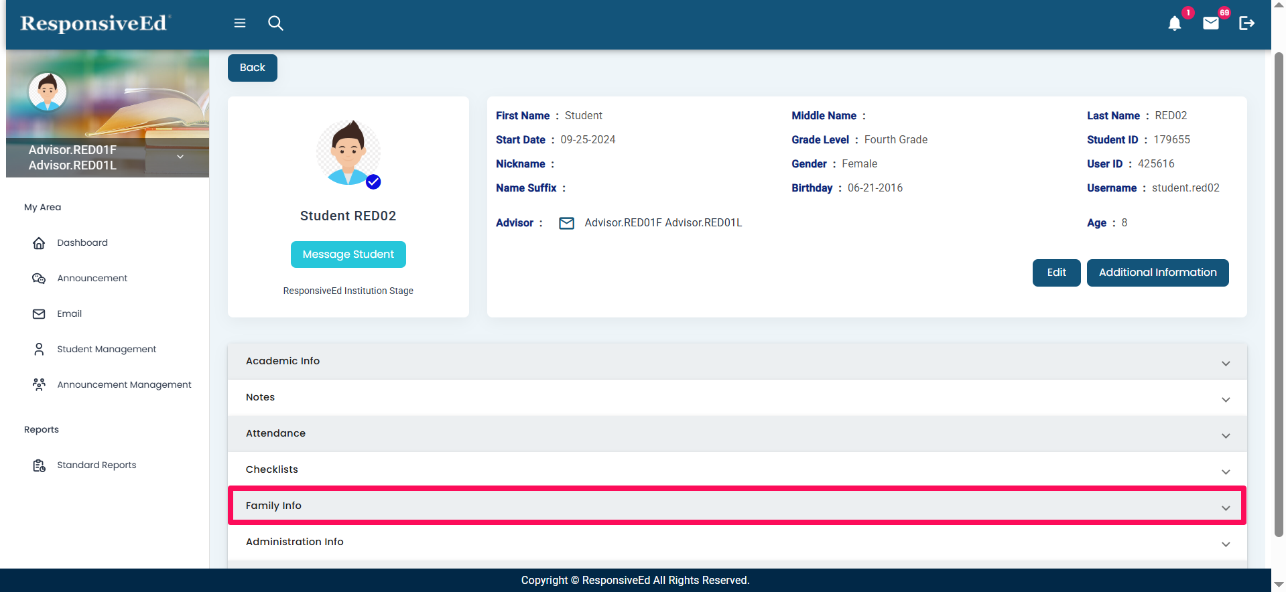Open Additional Information

point(1157,273)
